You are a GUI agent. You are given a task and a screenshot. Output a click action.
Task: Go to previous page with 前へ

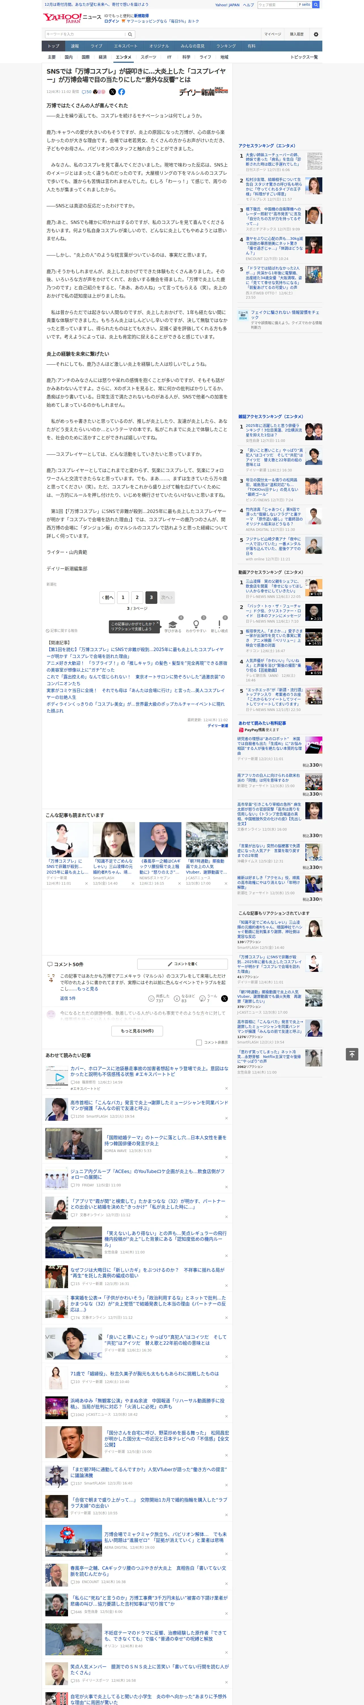(x=108, y=597)
